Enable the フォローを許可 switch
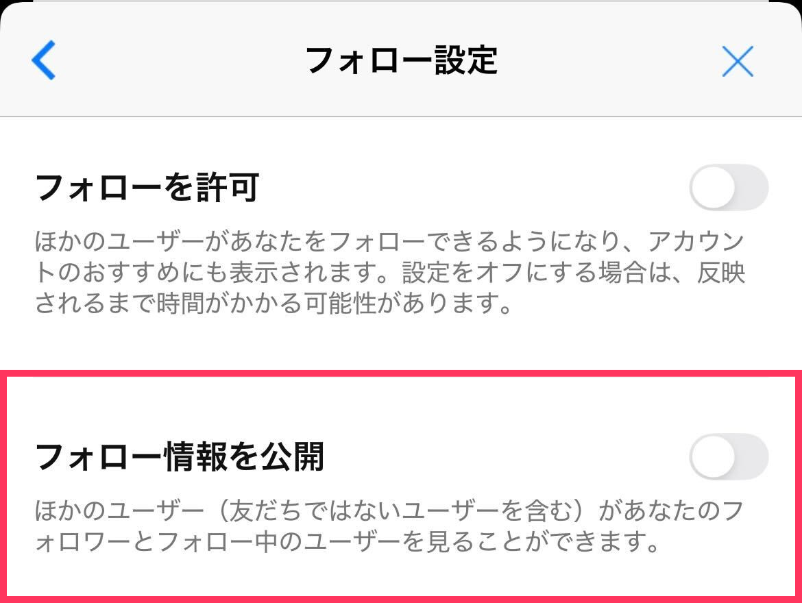Image resolution: width=802 pixels, height=603 pixels. point(728,187)
